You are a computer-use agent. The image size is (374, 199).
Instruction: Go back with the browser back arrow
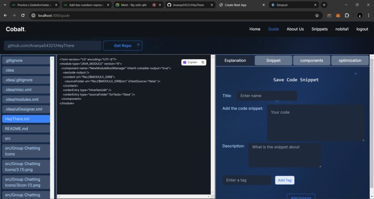5,15
